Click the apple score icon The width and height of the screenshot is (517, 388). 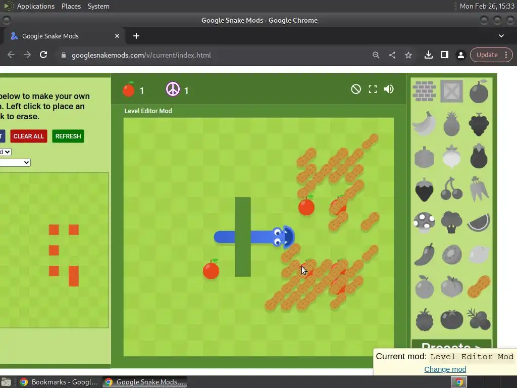(x=129, y=89)
